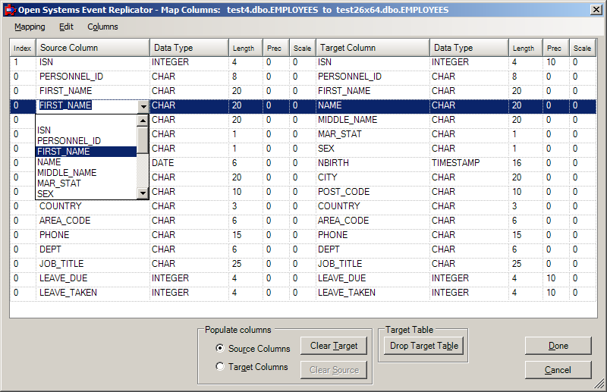Select target cell MIDDLE_NAME
The height and width of the screenshot is (392, 607).
click(x=373, y=120)
